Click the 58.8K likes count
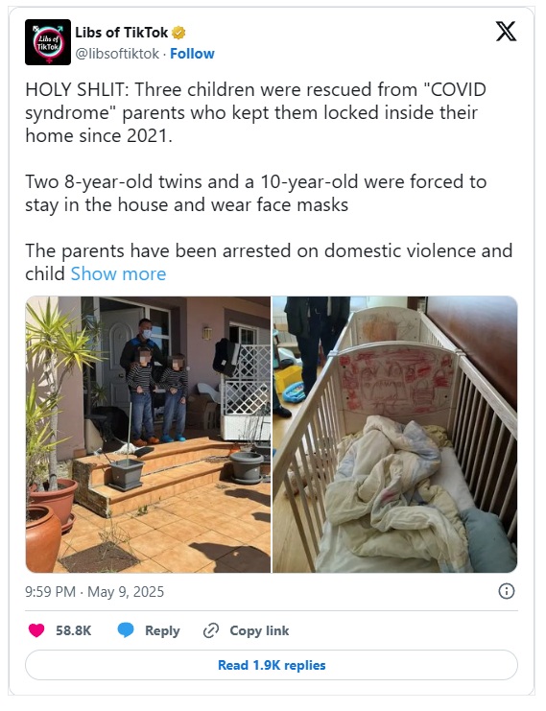The width and height of the screenshot is (546, 711). [x=74, y=630]
